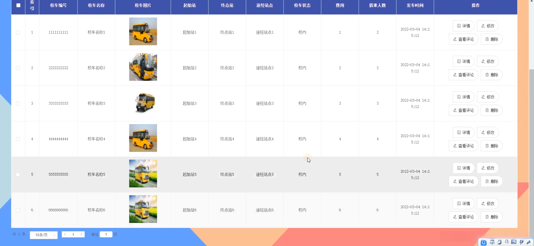
Task: Select the checkbox for row 6666666666
Action: (18, 210)
